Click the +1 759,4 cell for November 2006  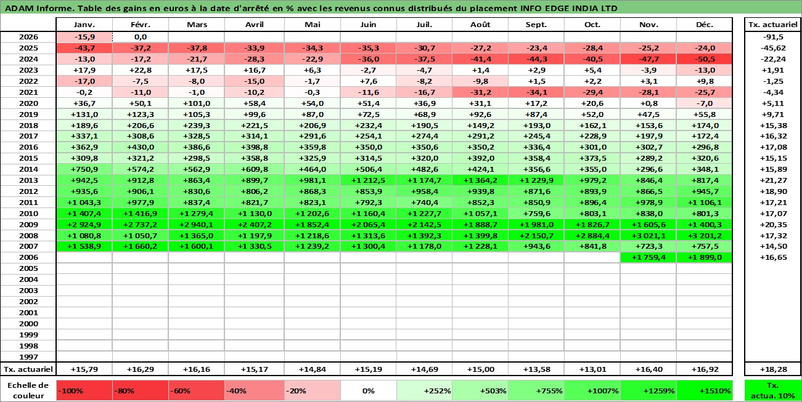click(x=649, y=257)
